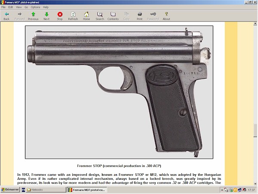Print the current page

[139, 16]
